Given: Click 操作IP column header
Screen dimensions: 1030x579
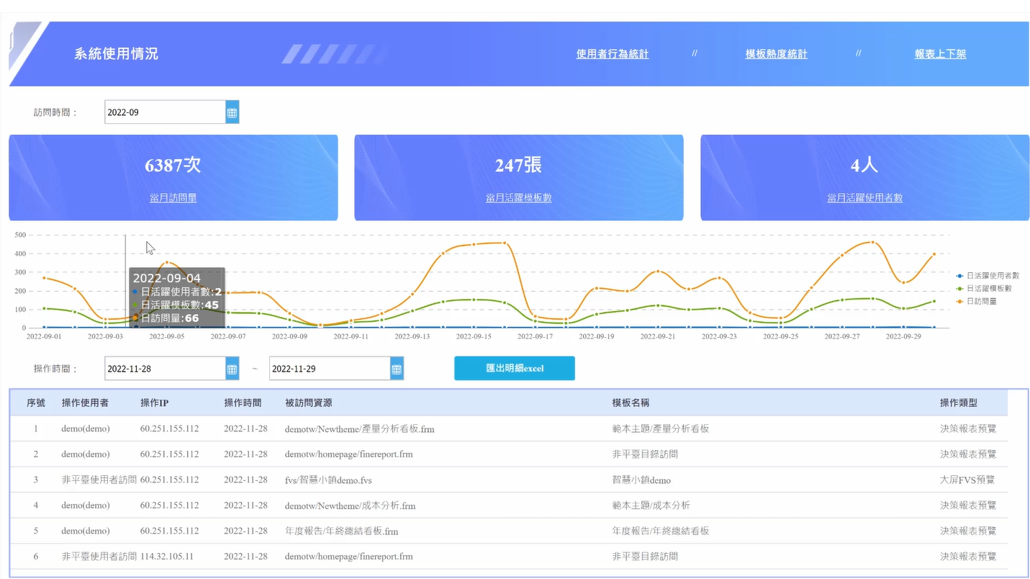Looking at the screenshot, I should coord(155,403).
